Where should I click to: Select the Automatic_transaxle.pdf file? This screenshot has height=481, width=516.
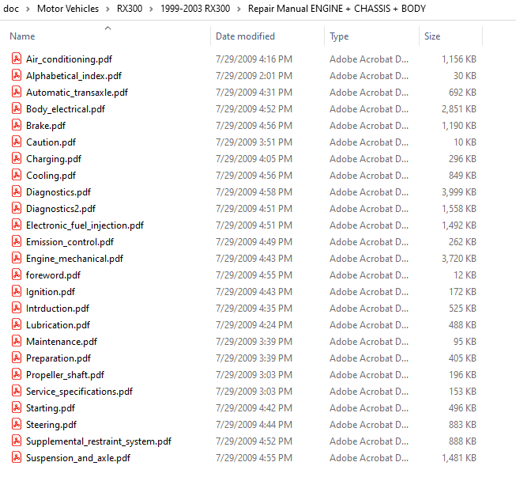[77, 93]
